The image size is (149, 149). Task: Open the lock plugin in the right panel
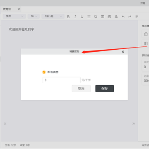[146, 34]
